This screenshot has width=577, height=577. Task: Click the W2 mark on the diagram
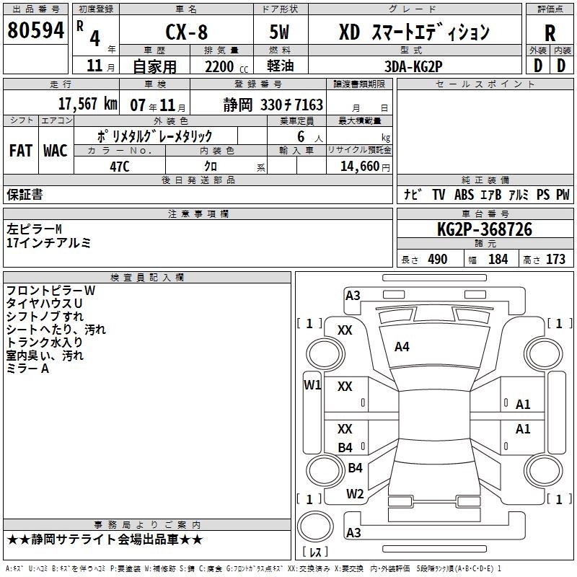click(x=355, y=494)
